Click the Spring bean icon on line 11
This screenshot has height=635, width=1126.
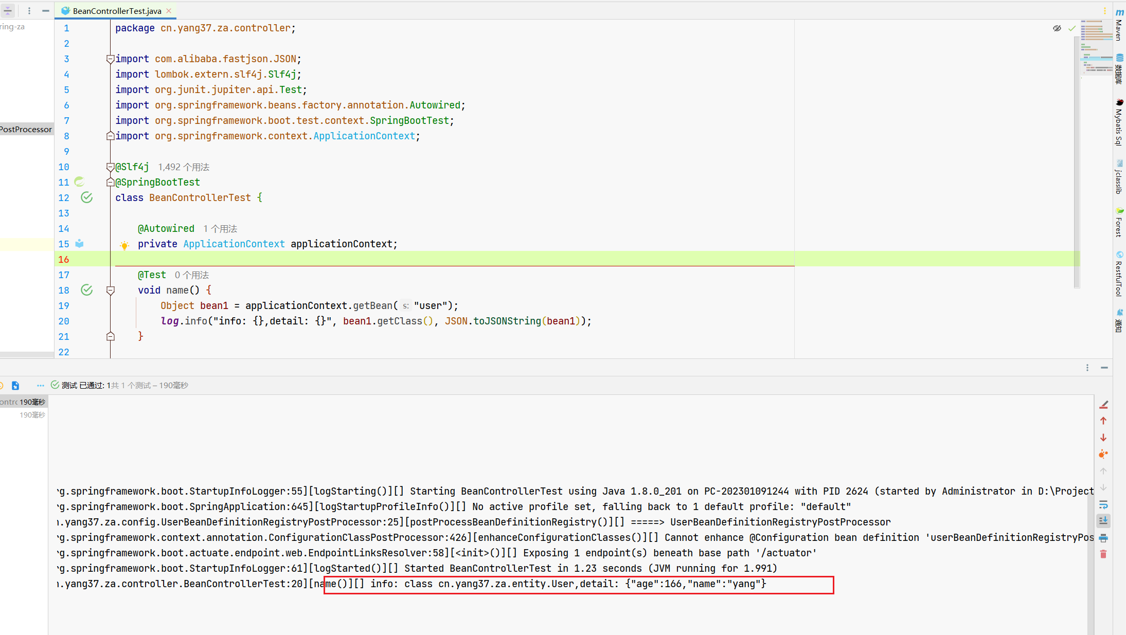pyautogui.click(x=79, y=182)
